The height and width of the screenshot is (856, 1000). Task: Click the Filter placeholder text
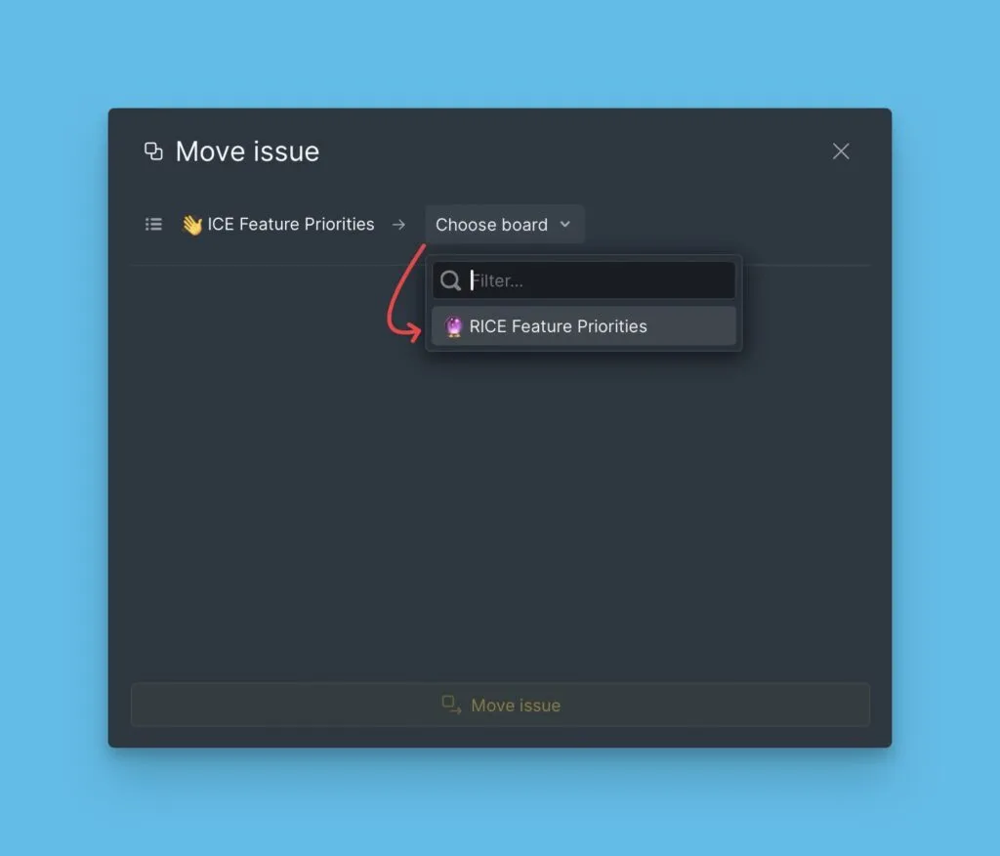click(x=497, y=280)
